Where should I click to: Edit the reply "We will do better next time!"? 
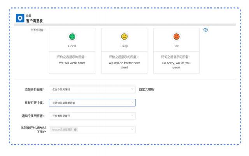(124, 65)
